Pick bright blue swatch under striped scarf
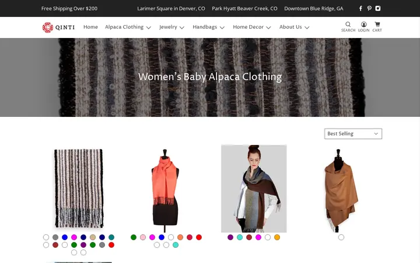 click(x=65, y=237)
